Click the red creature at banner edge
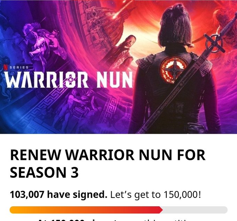Viewport: 237px width, 221px height. tap(226, 23)
